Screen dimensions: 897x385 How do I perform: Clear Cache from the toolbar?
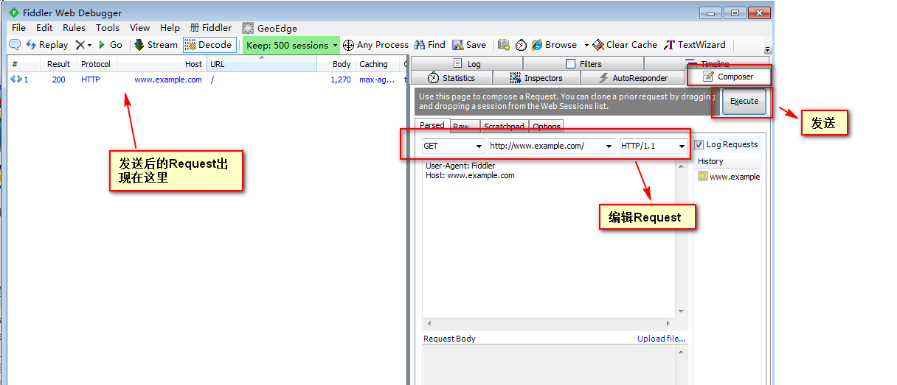[623, 45]
